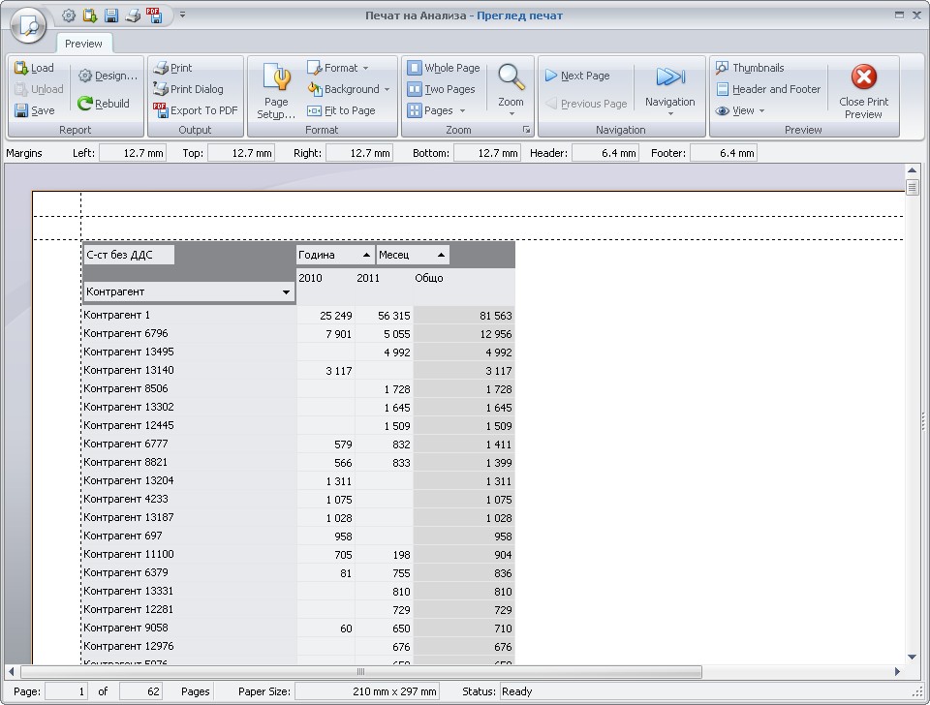Open the Zoom group dialog launcher
The height and width of the screenshot is (705, 930).
coord(526,129)
